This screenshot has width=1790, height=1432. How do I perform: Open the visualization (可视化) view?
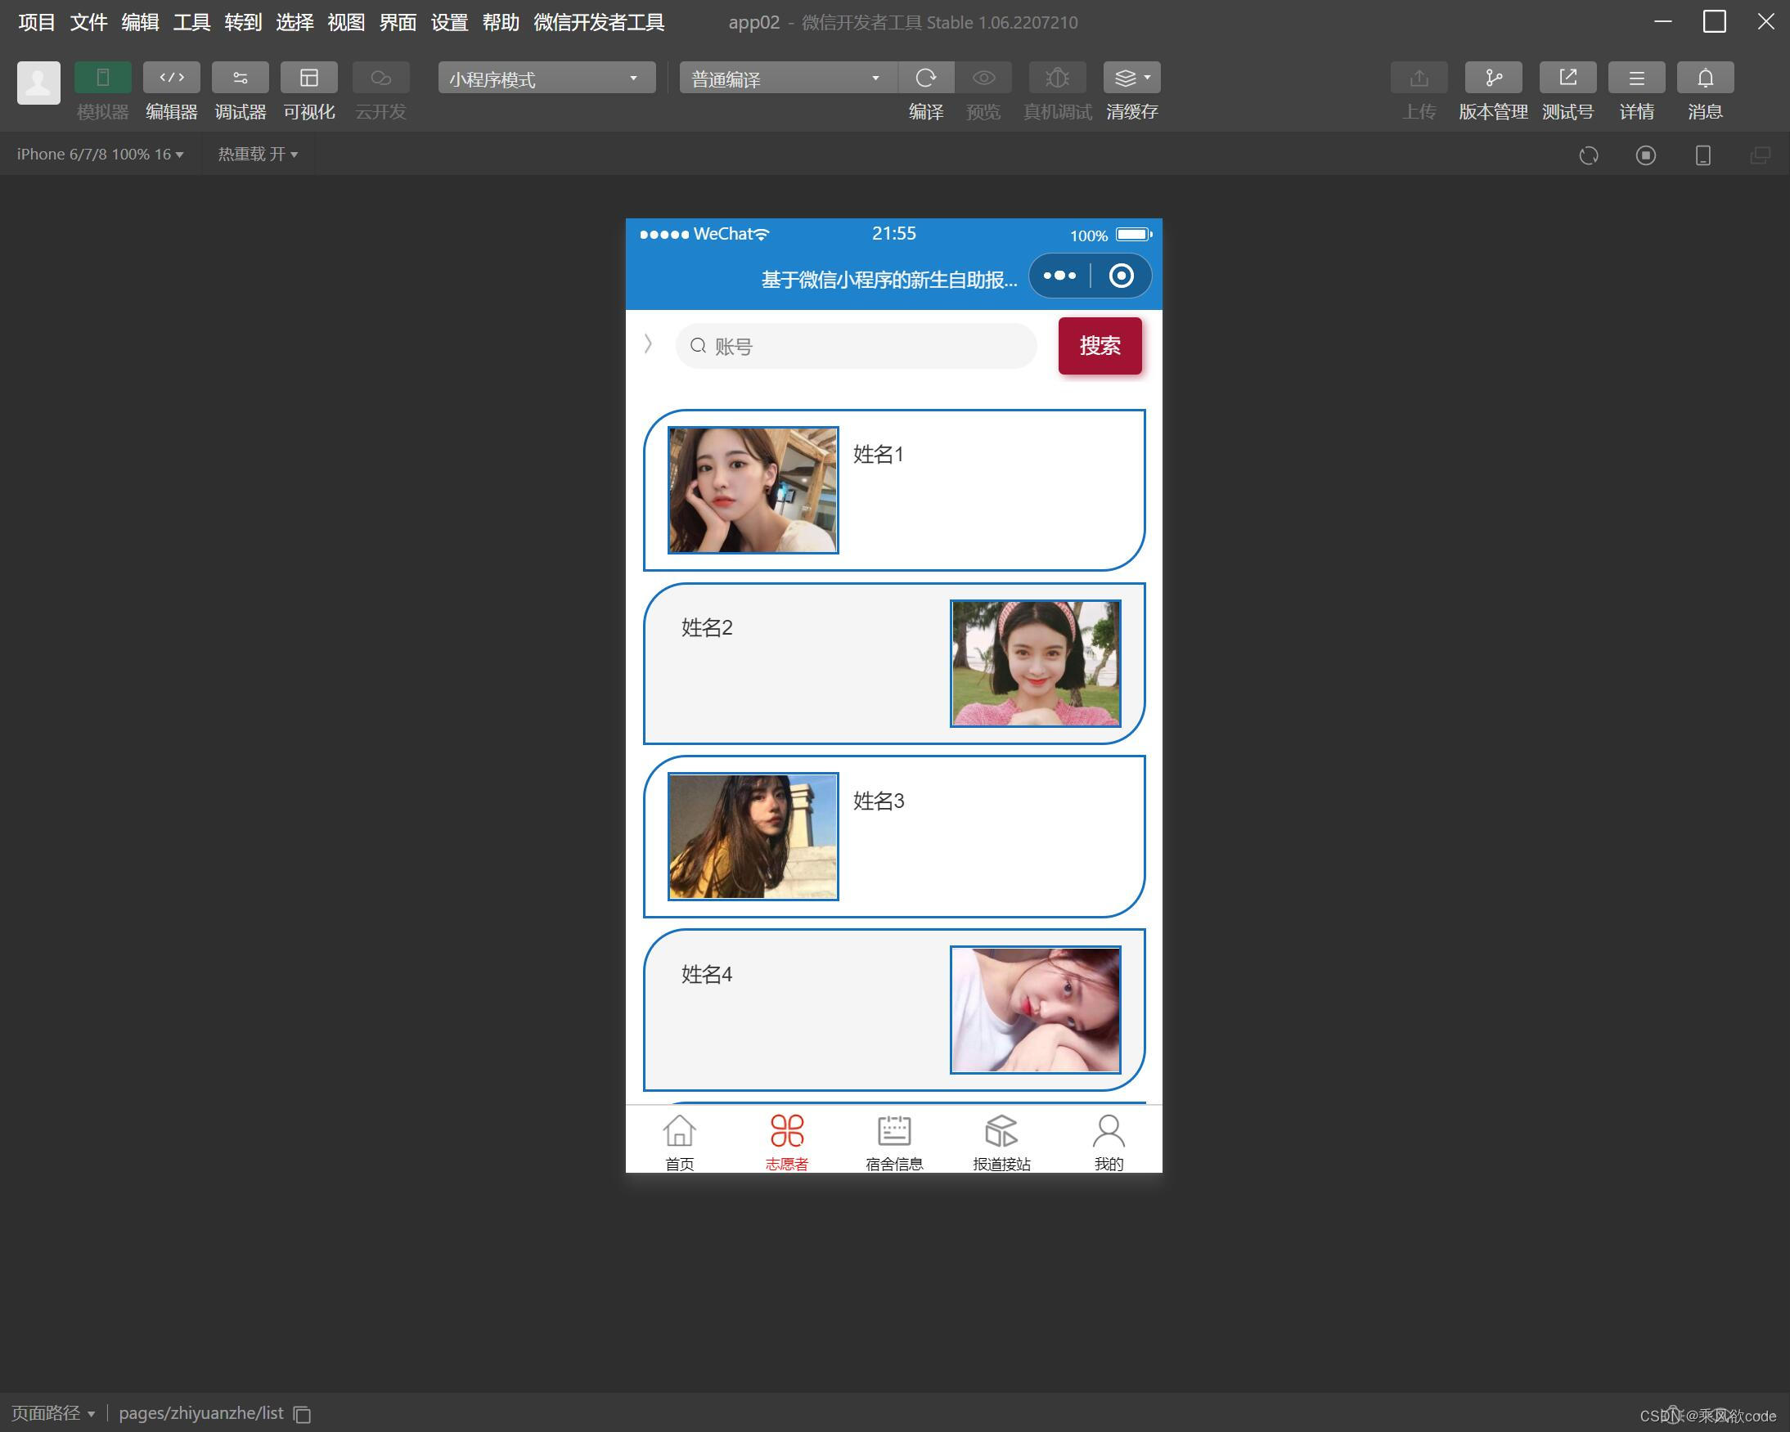309,78
